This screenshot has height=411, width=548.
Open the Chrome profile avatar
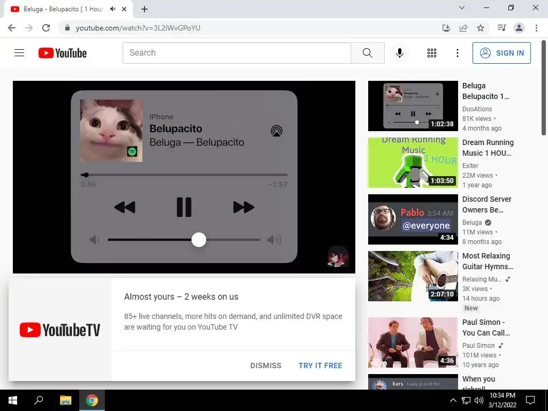pos(519,28)
